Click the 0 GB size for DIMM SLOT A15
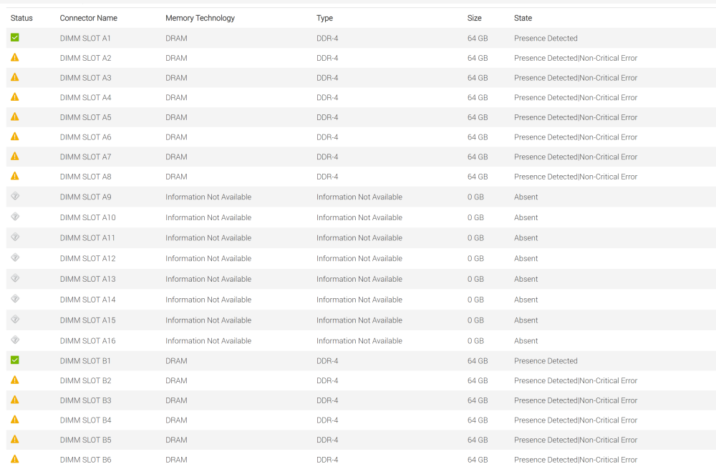The height and width of the screenshot is (464, 716). pyautogui.click(x=475, y=320)
